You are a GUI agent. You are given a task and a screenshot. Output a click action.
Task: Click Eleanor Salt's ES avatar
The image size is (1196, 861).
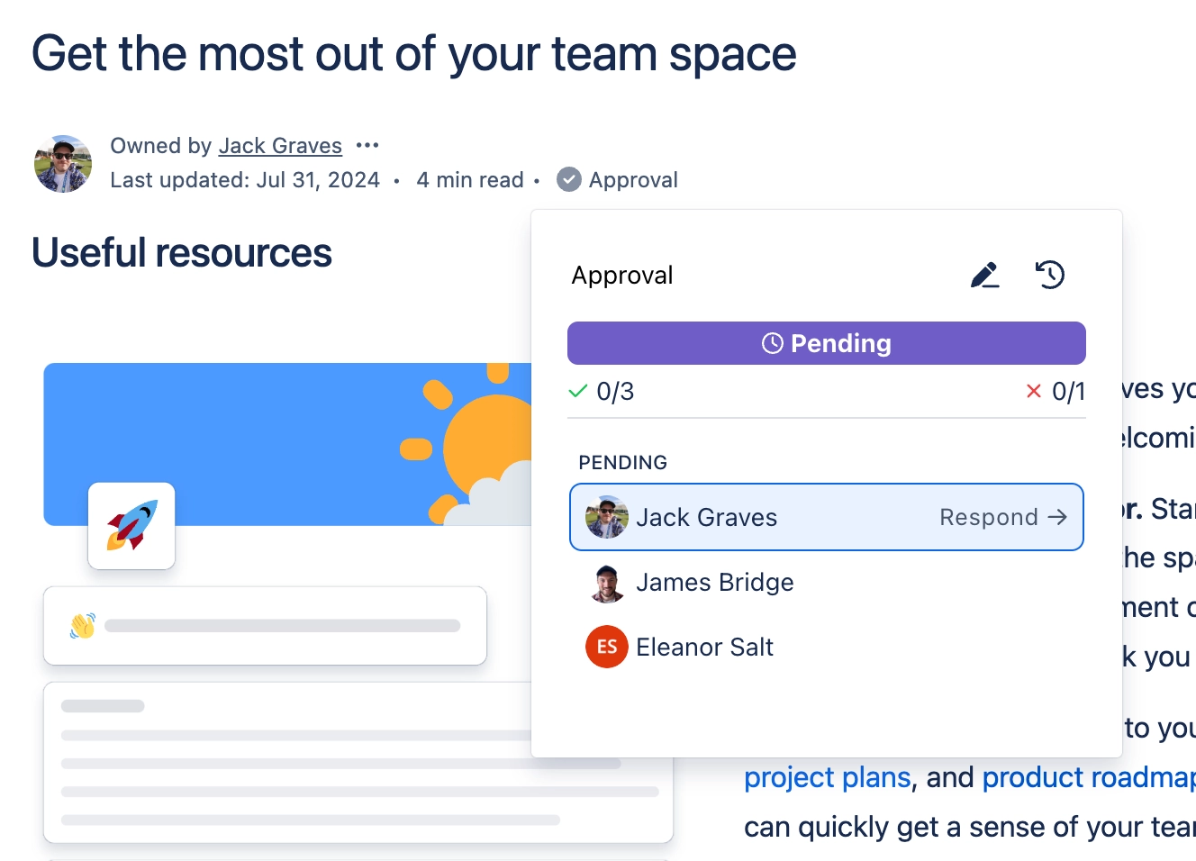click(606, 647)
